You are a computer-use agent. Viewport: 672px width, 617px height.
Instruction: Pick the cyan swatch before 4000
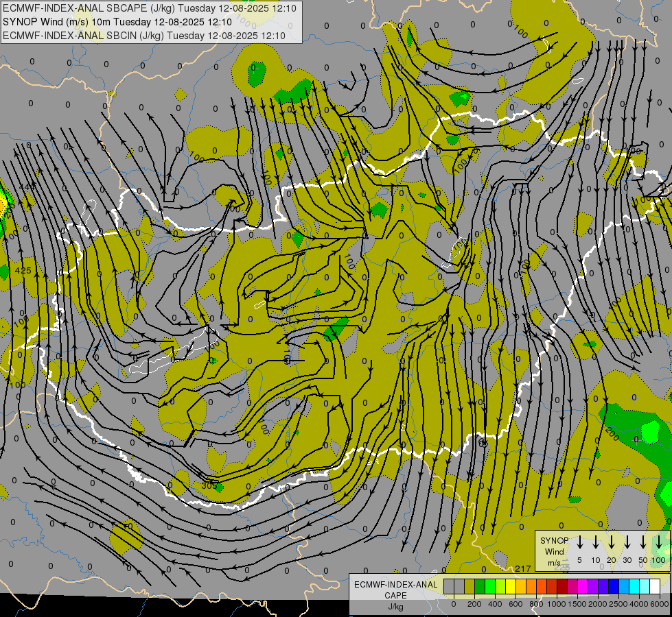(634, 587)
